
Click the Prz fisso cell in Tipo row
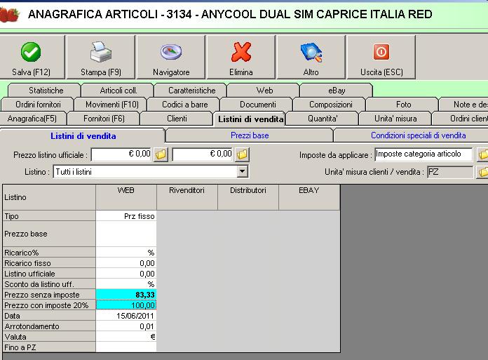click(126, 216)
